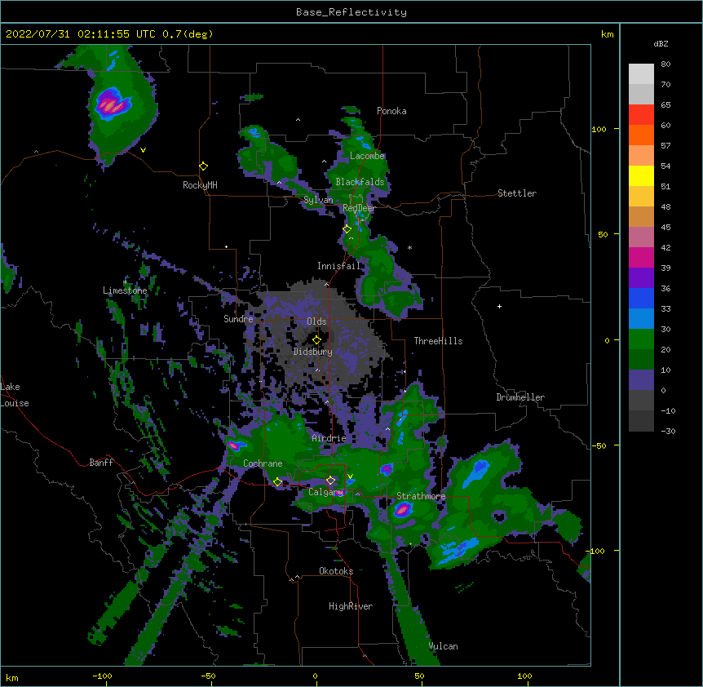Click the -100 km tick on bottom axis

tap(103, 676)
